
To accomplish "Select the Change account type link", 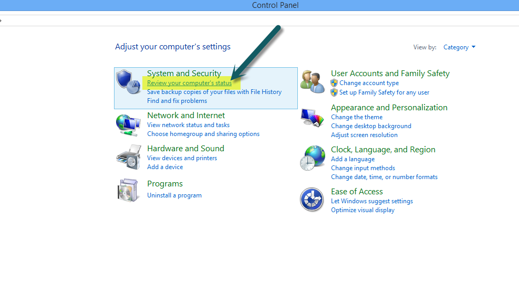I will pyautogui.click(x=369, y=83).
